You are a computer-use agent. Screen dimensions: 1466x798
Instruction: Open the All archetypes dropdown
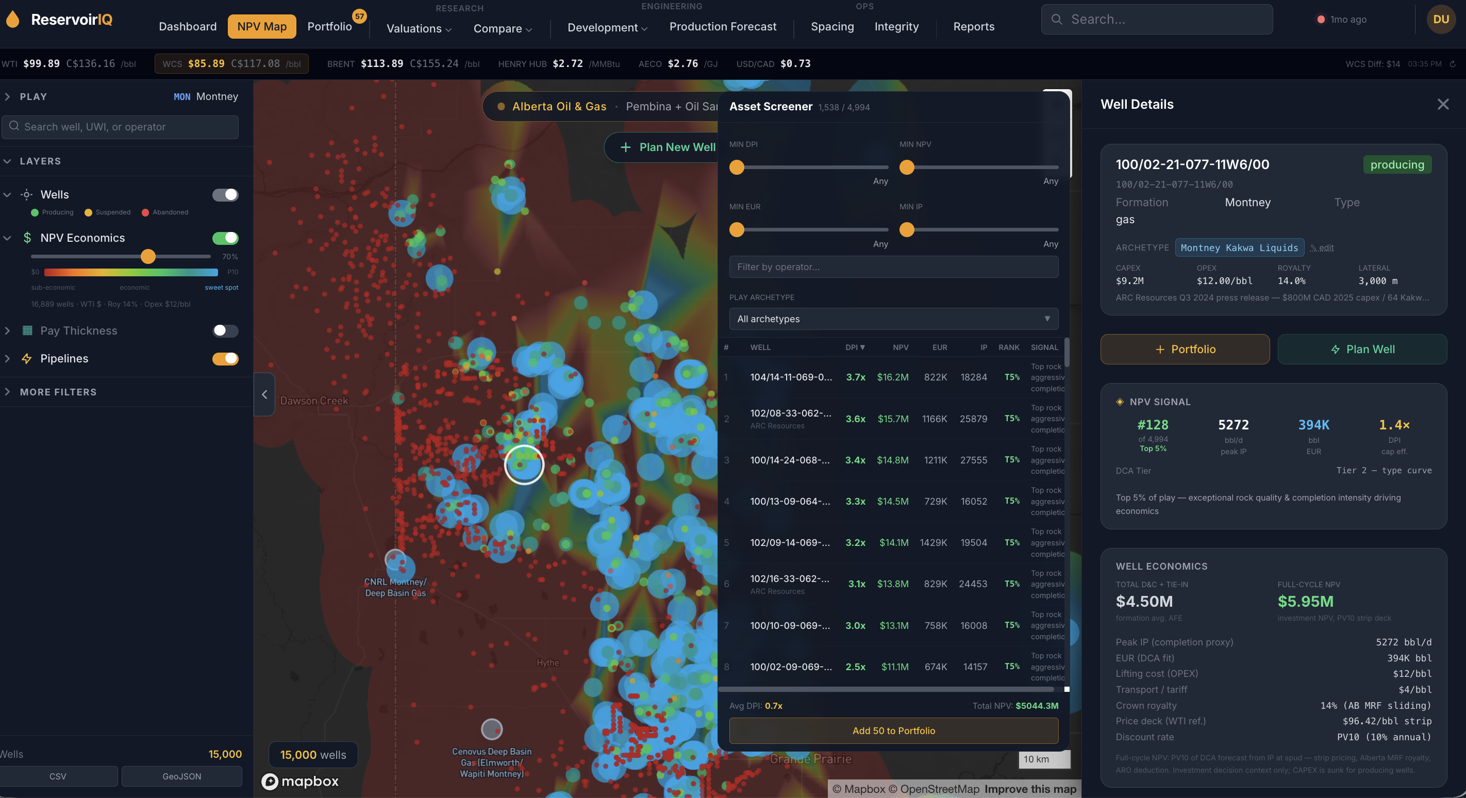click(893, 319)
